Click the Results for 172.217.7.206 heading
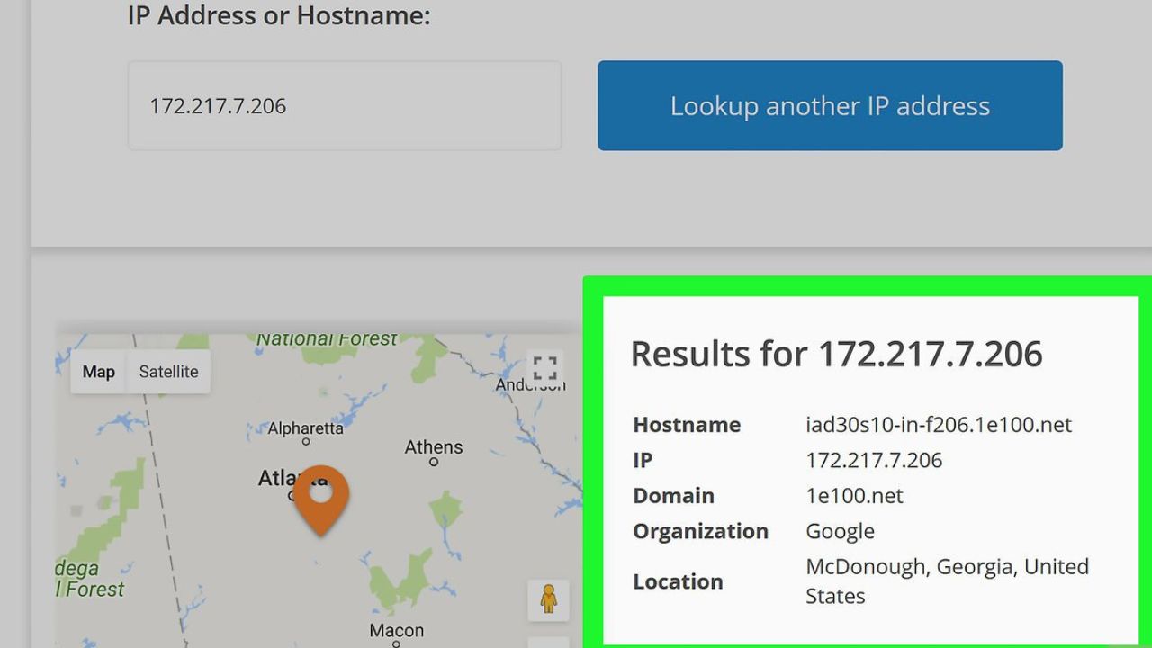This screenshot has height=648, width=1152. pyautogui.click(x=836, y=354)
